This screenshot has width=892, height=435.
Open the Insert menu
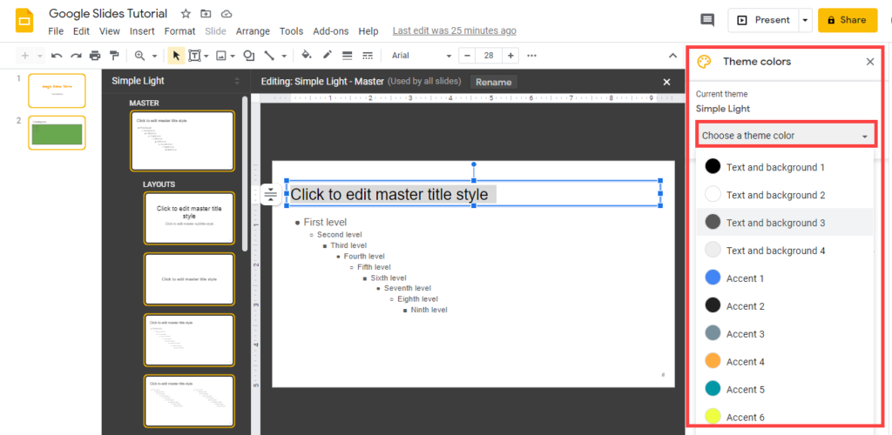(142, 31)
